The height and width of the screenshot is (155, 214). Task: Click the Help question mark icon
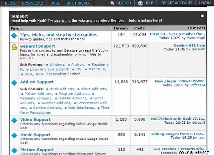click(x=140, y=3)
